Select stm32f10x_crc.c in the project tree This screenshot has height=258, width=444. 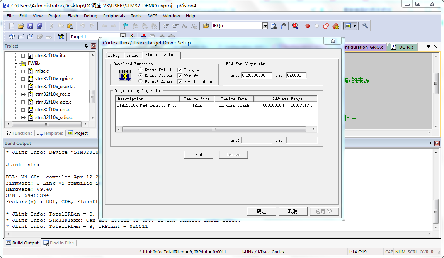53,110
